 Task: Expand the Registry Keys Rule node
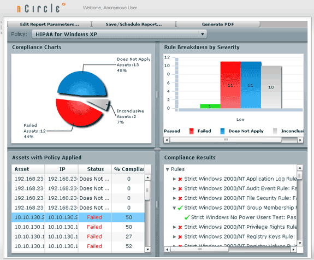pyautogui.click(x=174, y=237)
